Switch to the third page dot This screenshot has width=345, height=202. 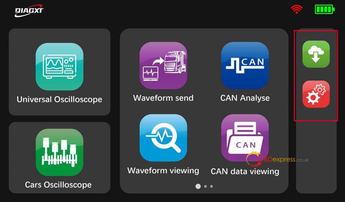211,186
